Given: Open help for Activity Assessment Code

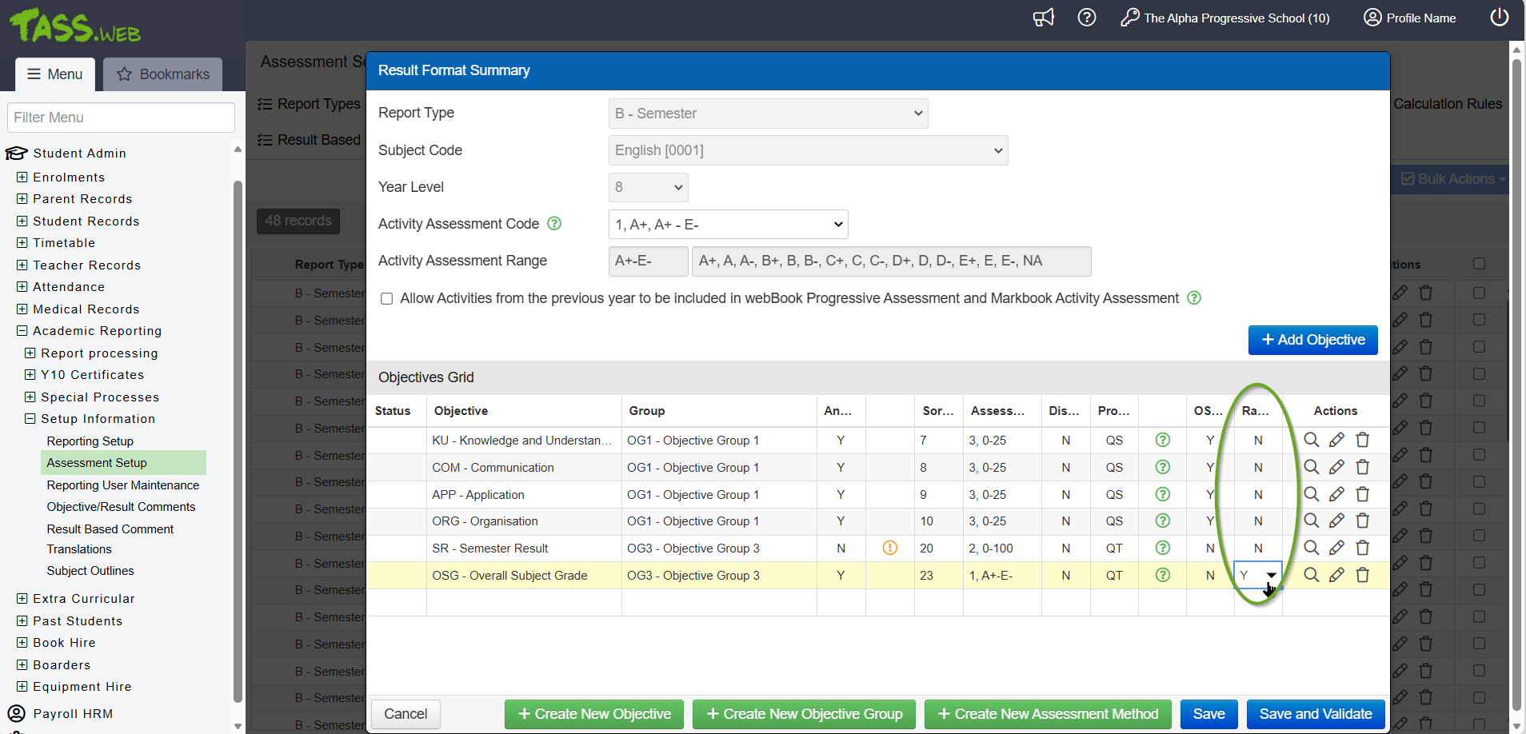Looking at the screenshot, I should (x=554, y=224).
